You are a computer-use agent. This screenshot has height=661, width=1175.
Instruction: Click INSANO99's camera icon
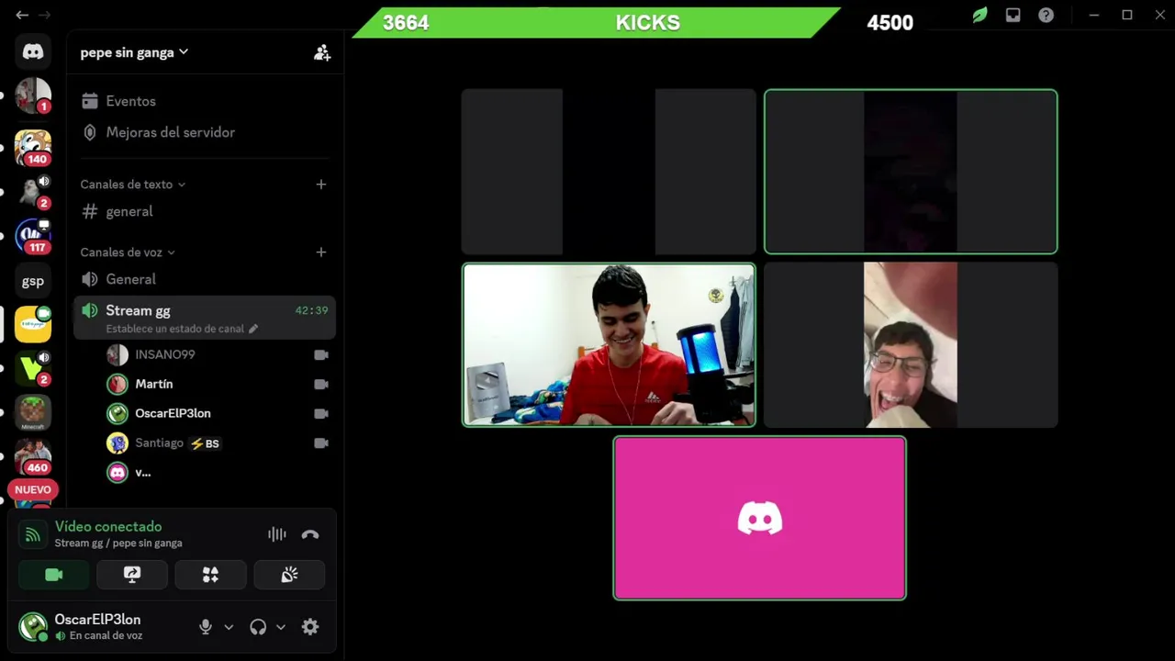[x=321, y=355]
